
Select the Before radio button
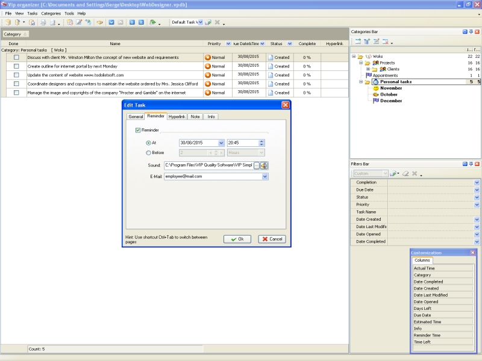(149, 153)
